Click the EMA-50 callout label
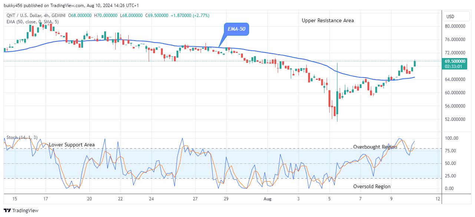Screen dimensions: 475x217 pos(236,28)
